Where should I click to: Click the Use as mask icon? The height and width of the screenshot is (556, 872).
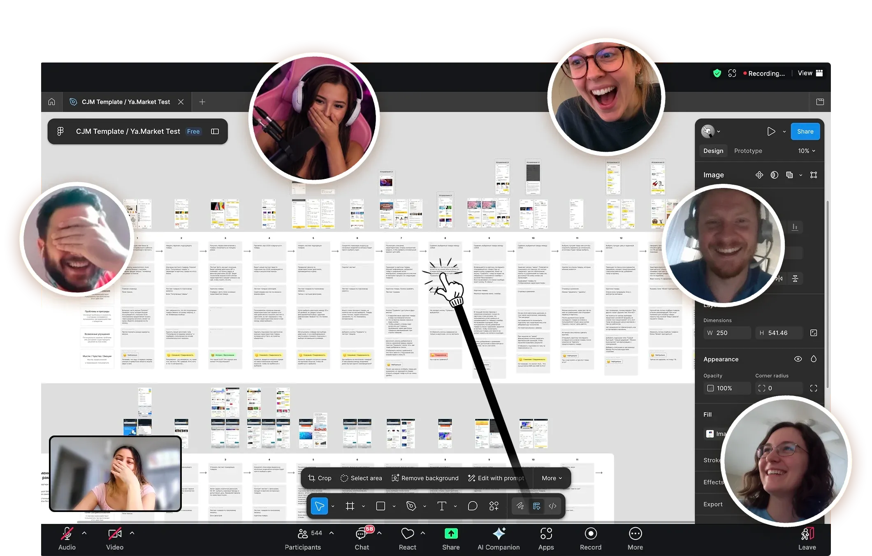774,175
